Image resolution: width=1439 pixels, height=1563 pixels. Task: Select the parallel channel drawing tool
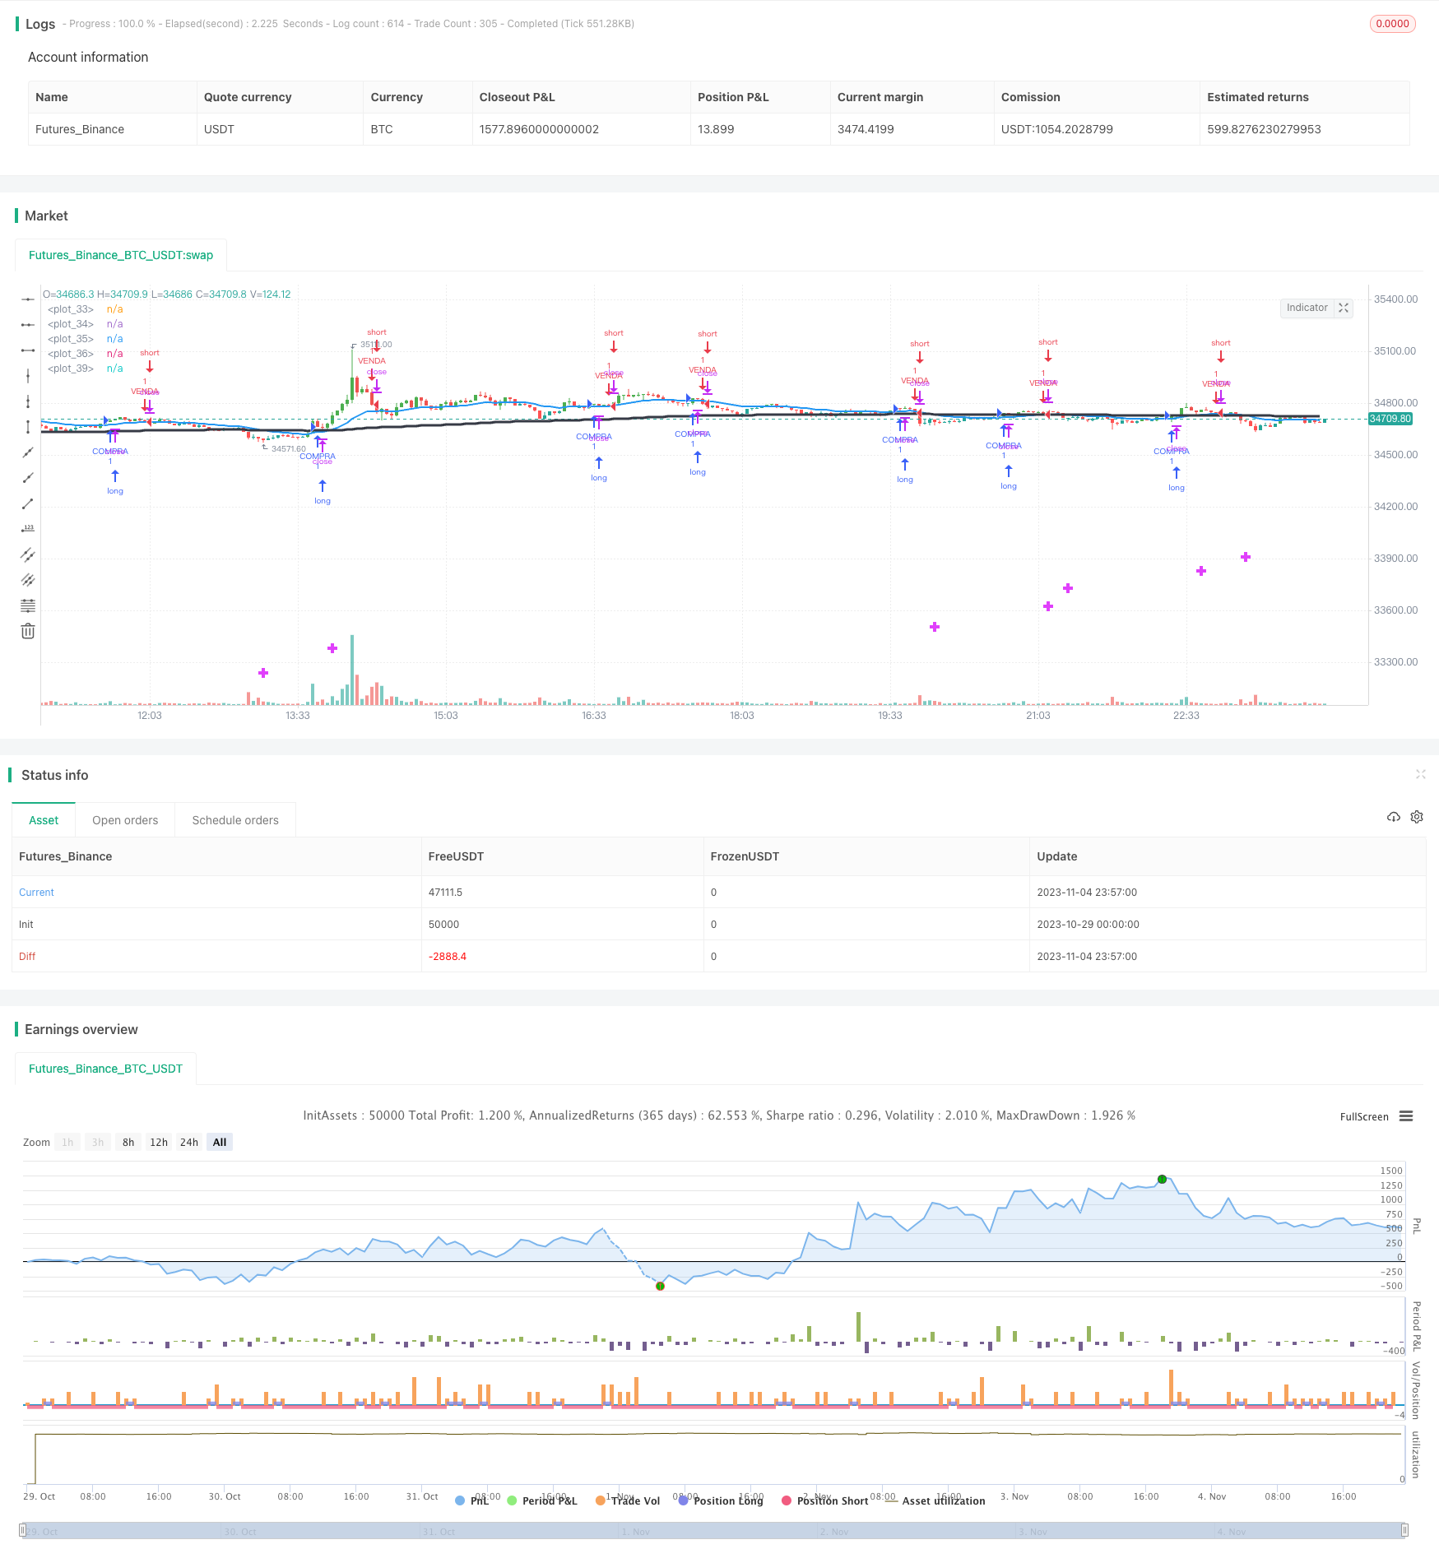pyautogui.click(x=28, y=554)
